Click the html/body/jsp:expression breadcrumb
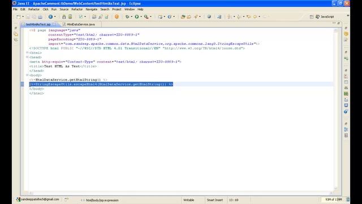 tap(102, 200)
